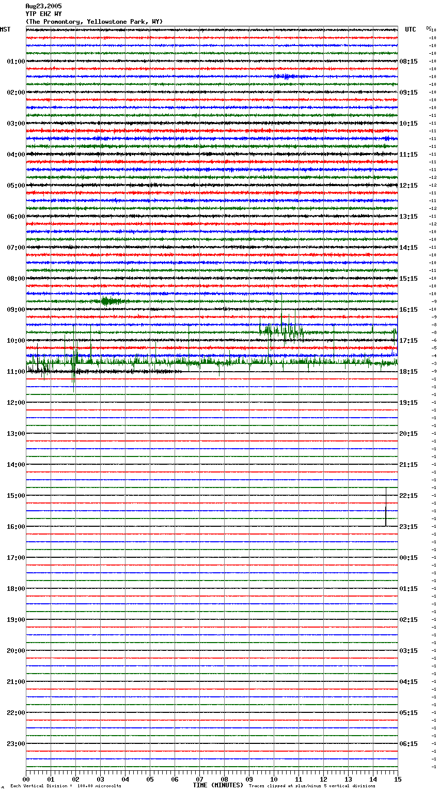The width and height of the screenshot is (439, 793).
Task: Select the 13:00 MST time label
Action: point(16,434)
